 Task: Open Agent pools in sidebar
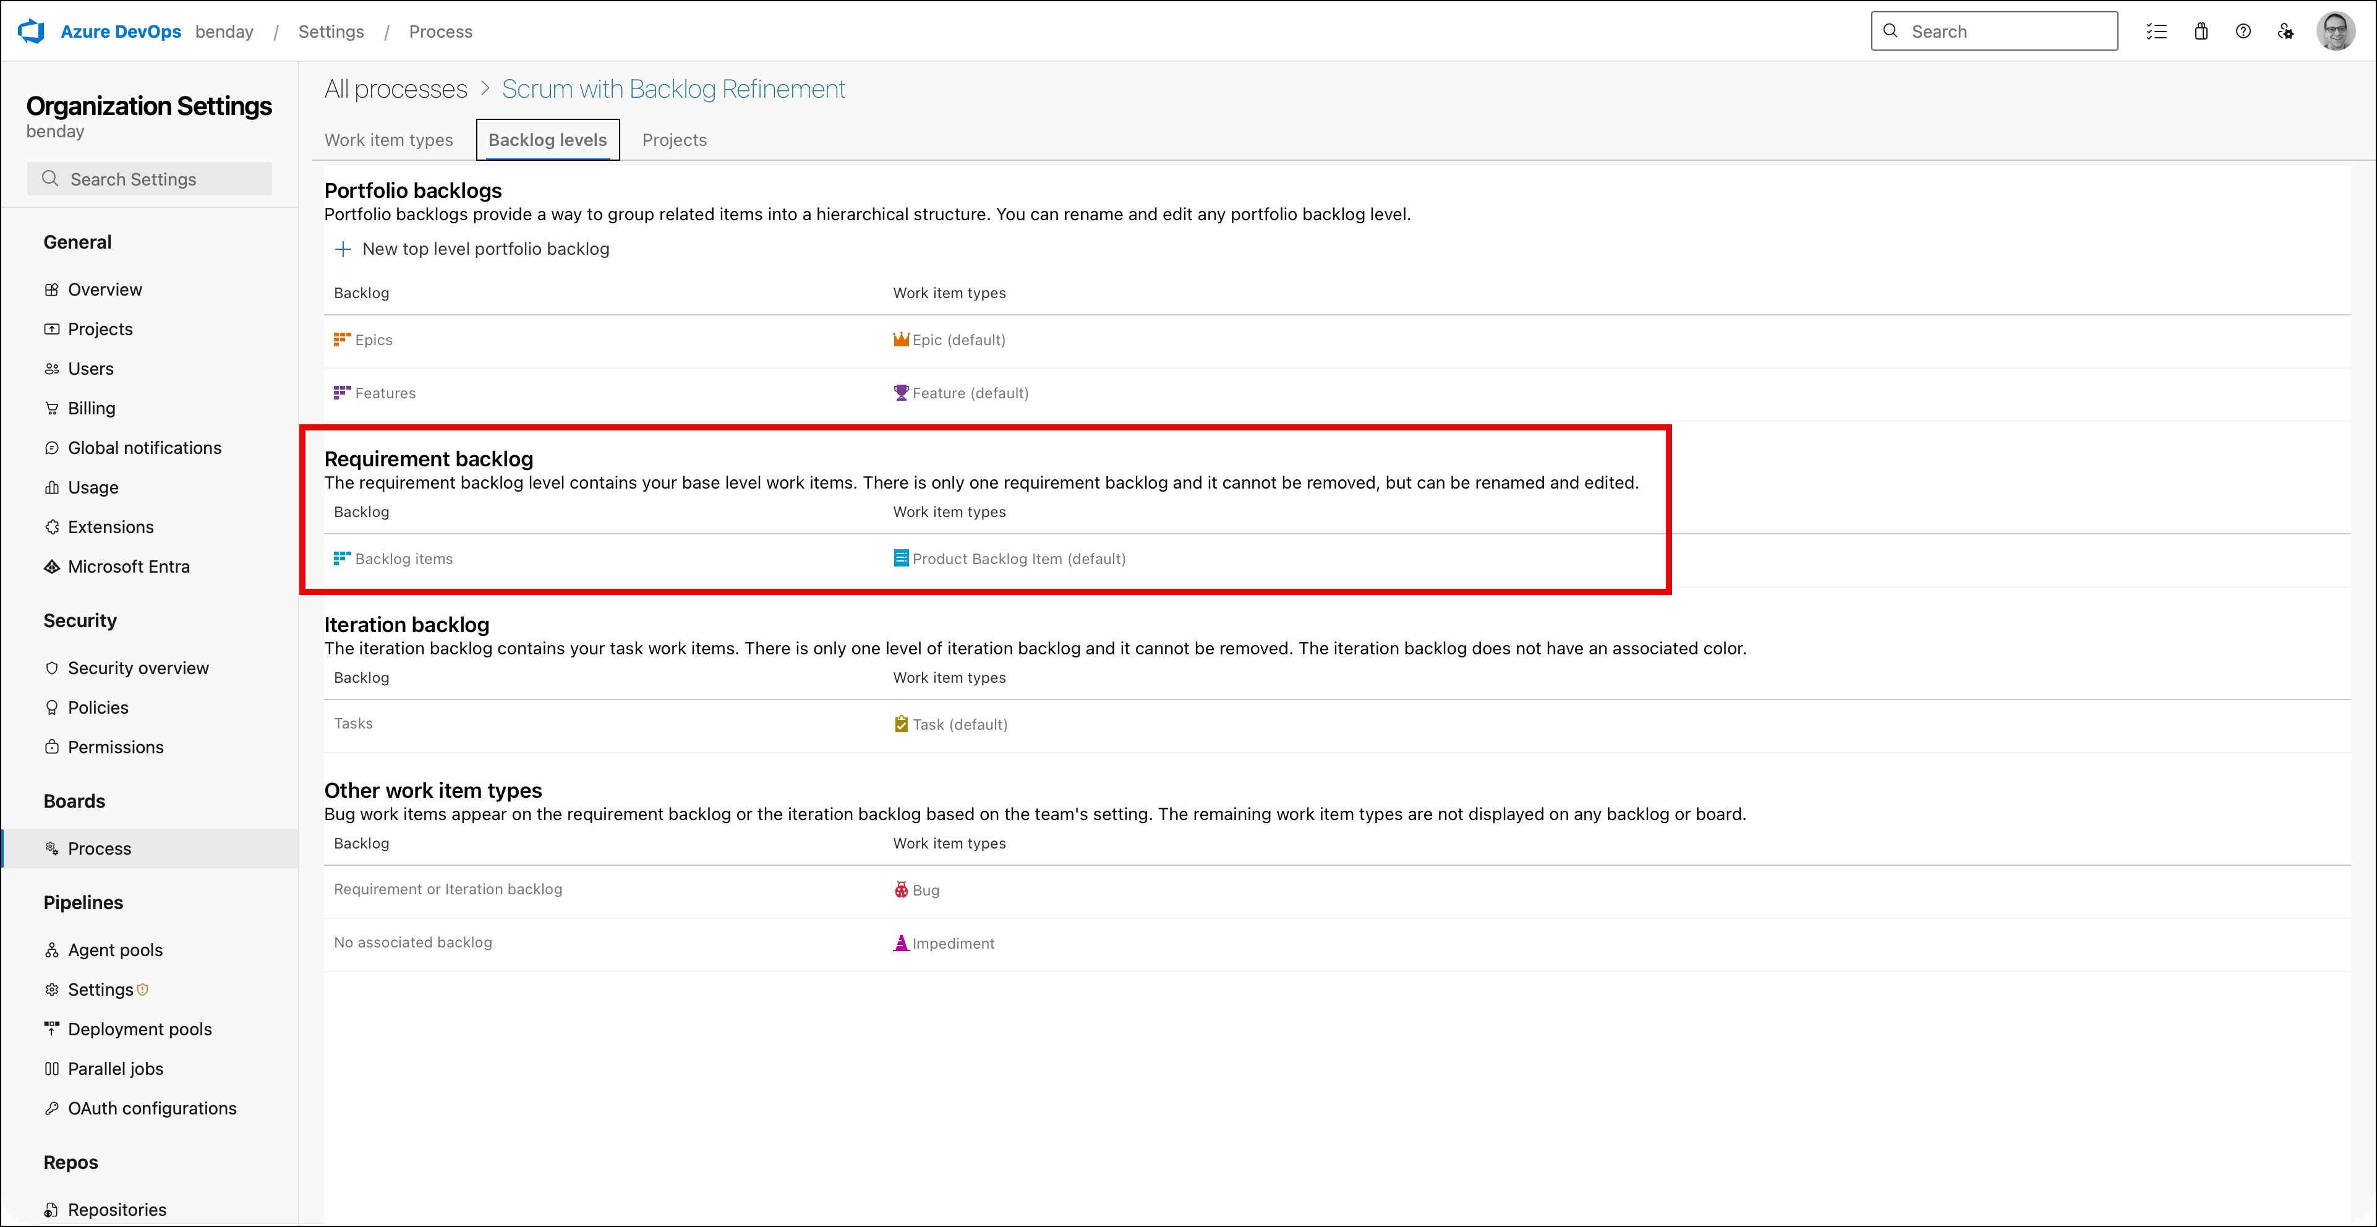point(114,950)
